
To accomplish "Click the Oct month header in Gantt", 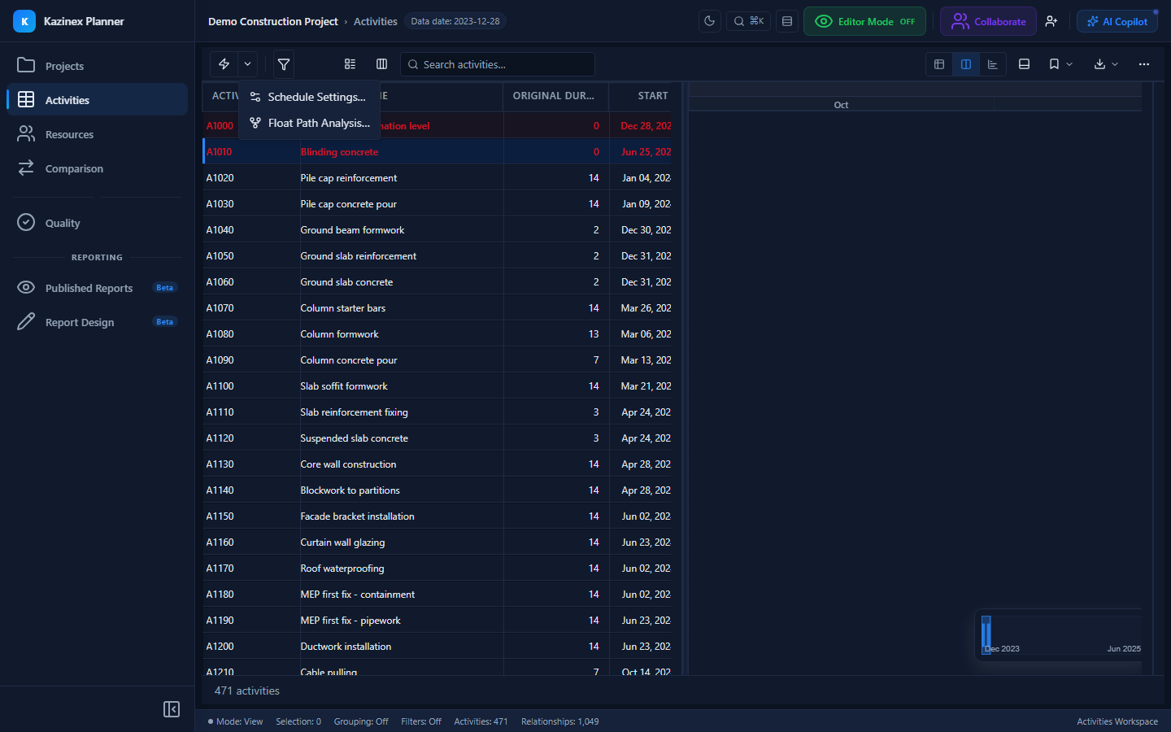I will (x=841, y=105).
